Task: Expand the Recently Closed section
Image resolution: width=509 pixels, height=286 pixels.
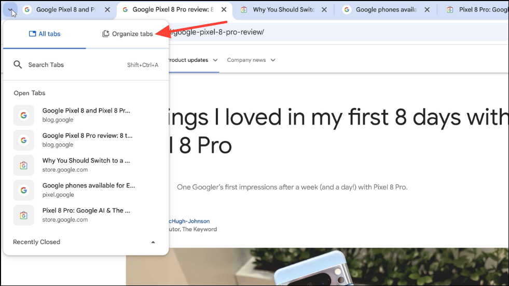Action: click(x=153, y=242)
